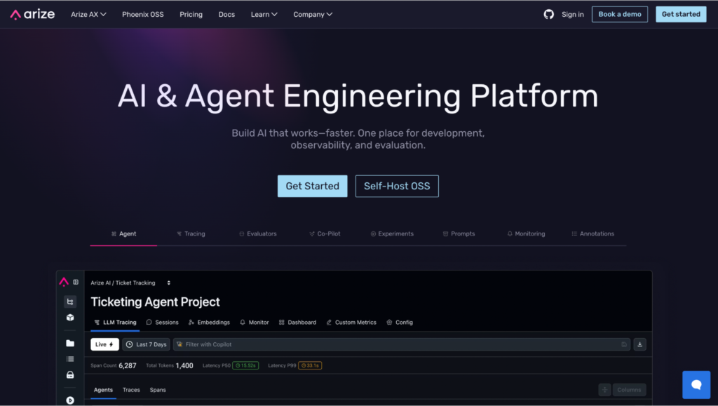718x406 pixels.
Task: Show the Annotations feature tab
Action: (x=593, y=234)
